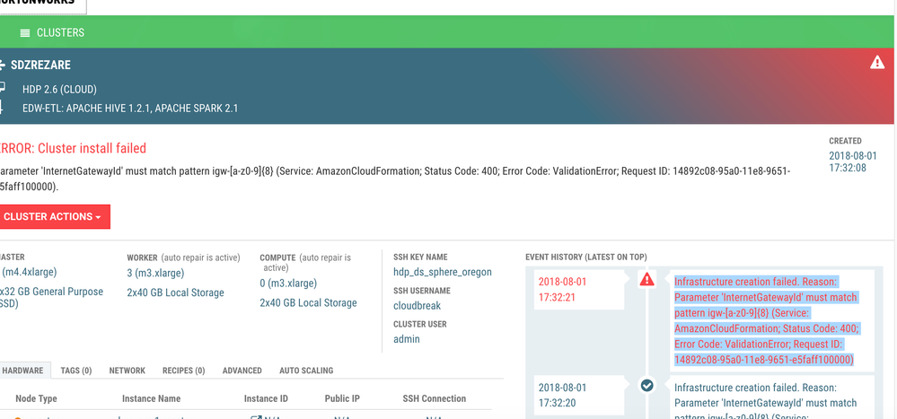This screenshot has width=897, height=419.
Task: Select the SDZREZARE cluster name
Action: pyautogui.click(x=40, y=65)
